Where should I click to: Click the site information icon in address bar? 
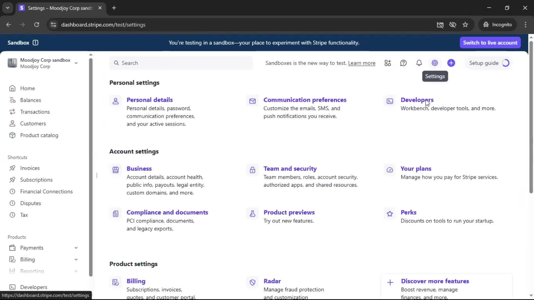pos(53,24)
